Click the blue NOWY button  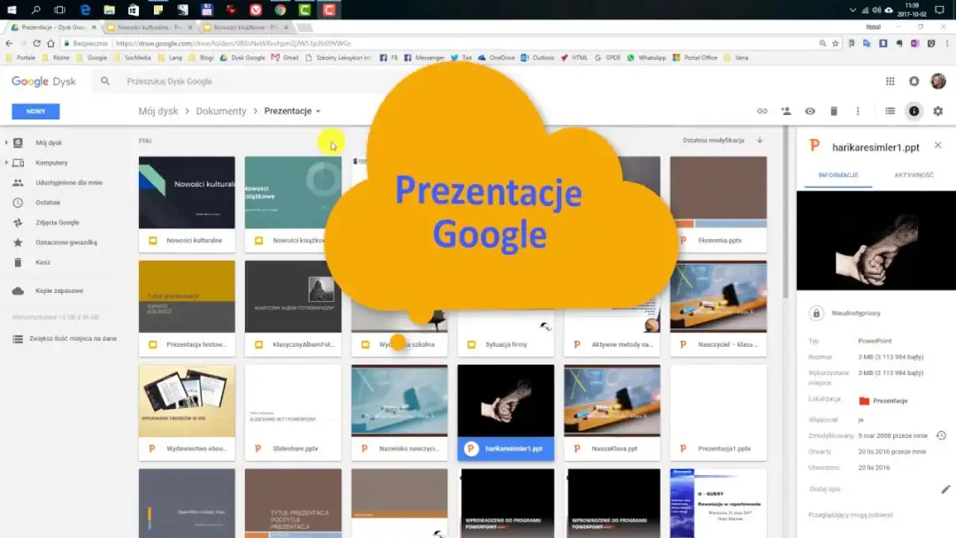(x=35, y=111)
